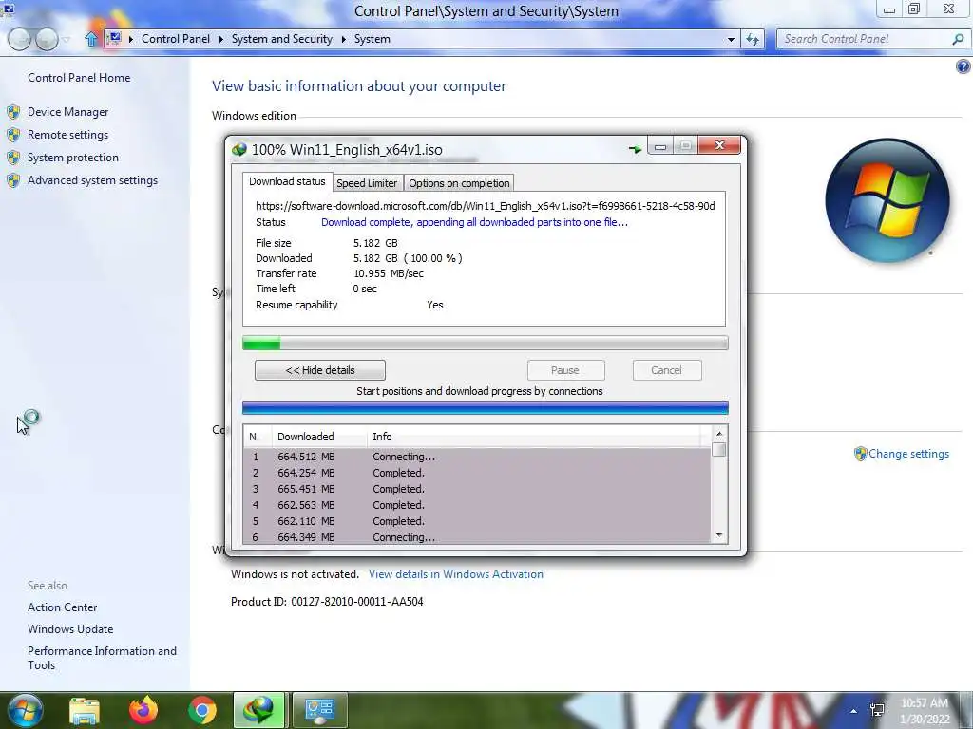Image resolution: width=973 pixels, height=729 pixels.
Task: Click System in the breadcrumb
Action: coord(372,38)
